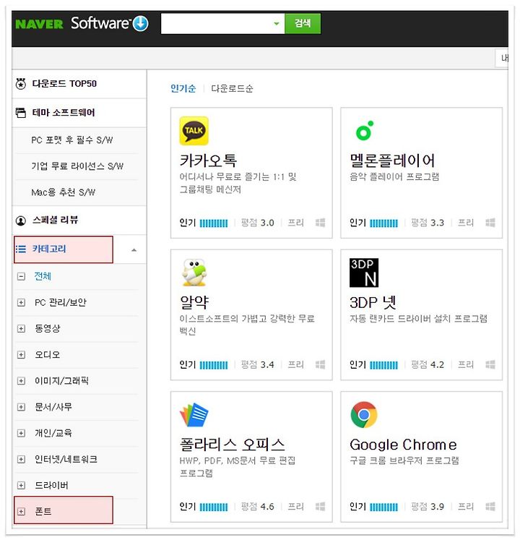
Task: Click Windows logo on 폴라리스 오피스 card
Action: (x=320, y=506)
